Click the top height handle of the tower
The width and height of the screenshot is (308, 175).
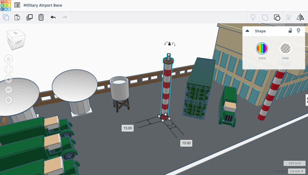[x=169, y=55]
